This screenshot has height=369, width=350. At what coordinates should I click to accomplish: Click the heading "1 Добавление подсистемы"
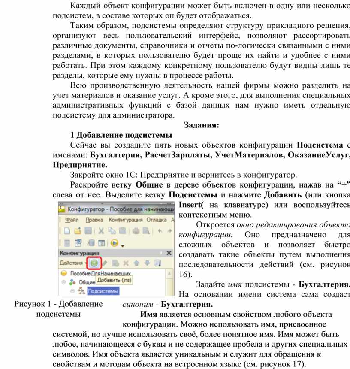(121, 135)
